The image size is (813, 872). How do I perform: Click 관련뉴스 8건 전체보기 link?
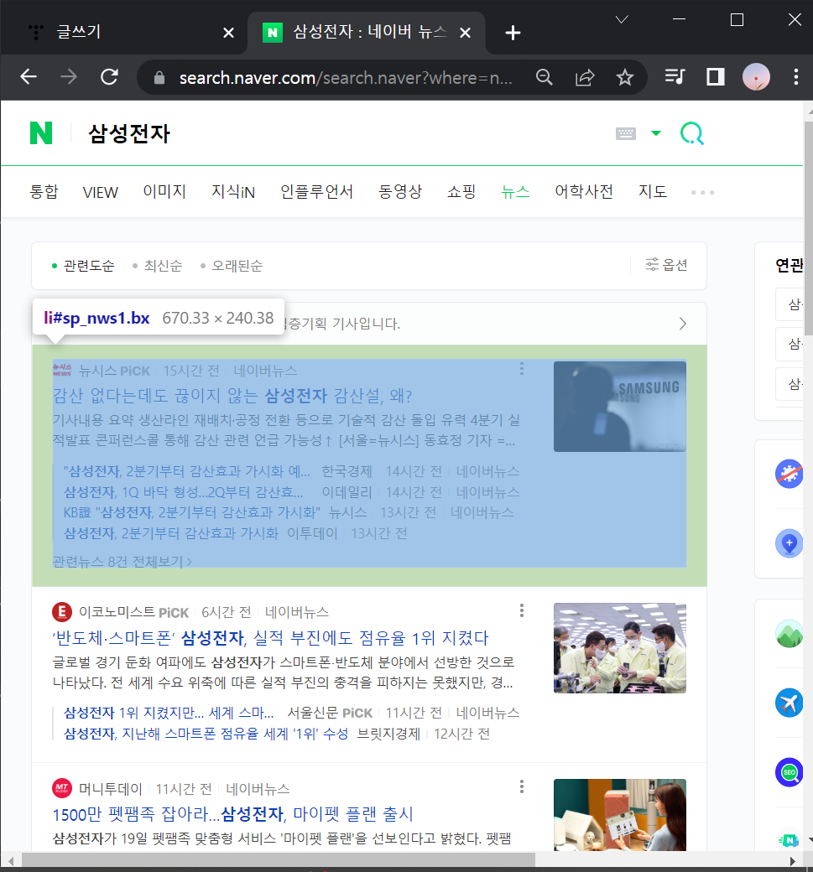tap(122, 562)
